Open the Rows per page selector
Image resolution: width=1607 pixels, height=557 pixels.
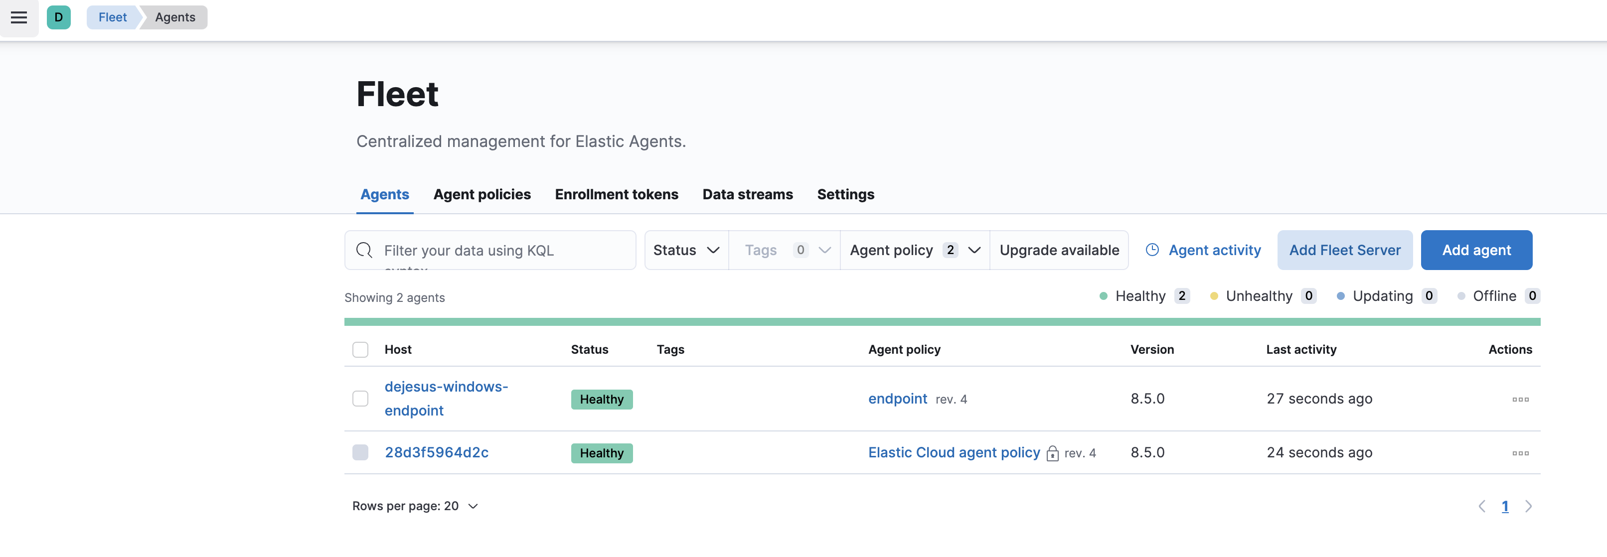tap(415, 506)
